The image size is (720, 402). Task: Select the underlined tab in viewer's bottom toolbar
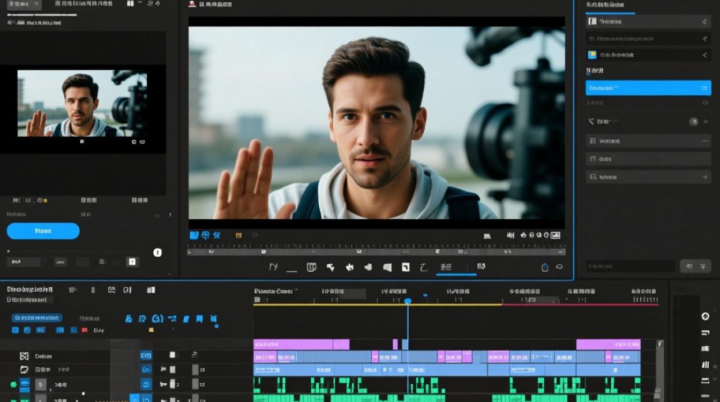click(445, 267)
